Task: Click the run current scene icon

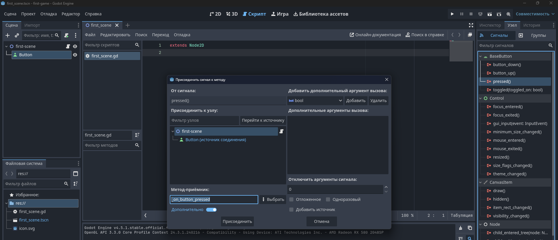Action: coord(490,14)
